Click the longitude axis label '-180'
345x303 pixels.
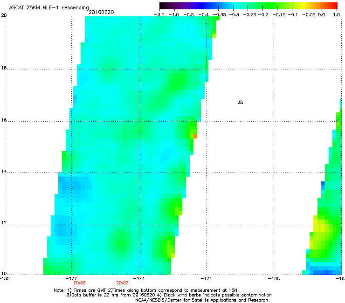coord(5,279)
